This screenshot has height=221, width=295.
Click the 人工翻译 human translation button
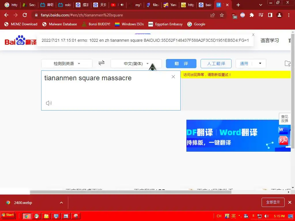[216, 64]
